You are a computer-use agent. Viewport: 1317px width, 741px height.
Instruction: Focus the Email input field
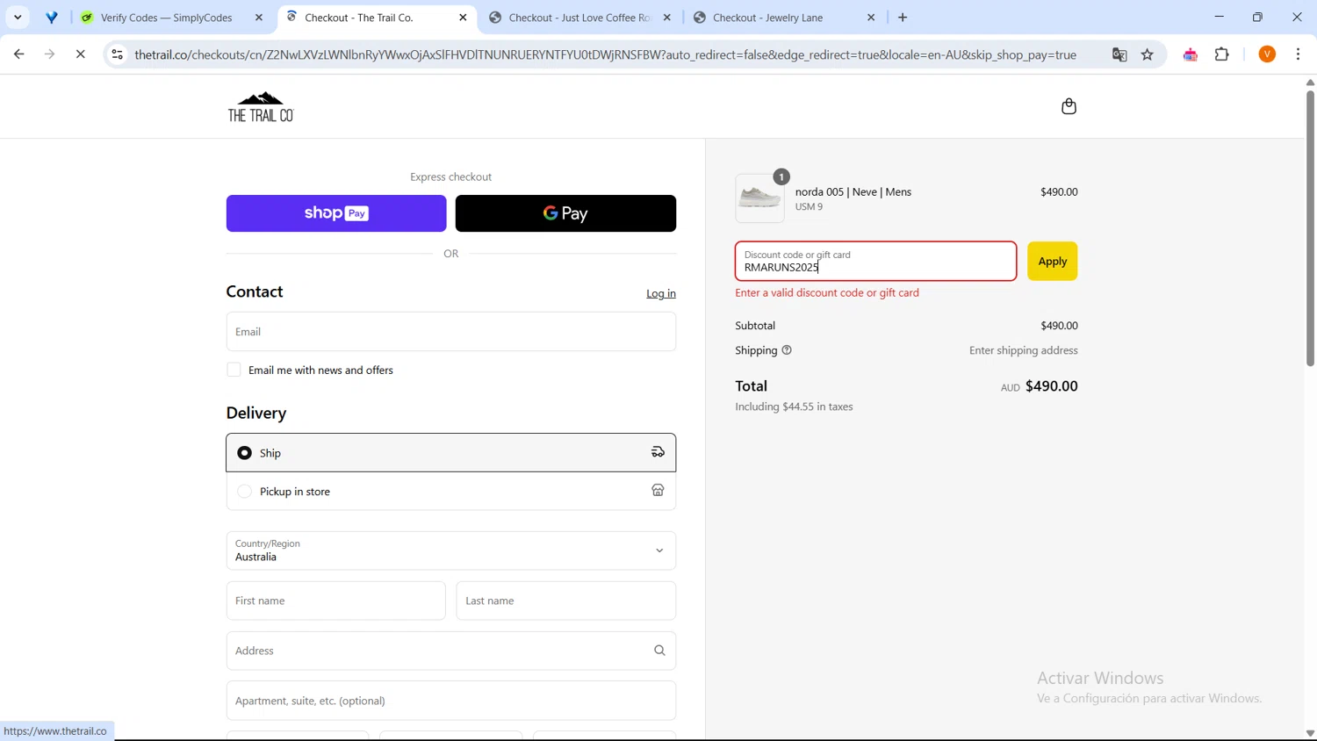pyautogui.click(x=451, y=331)
